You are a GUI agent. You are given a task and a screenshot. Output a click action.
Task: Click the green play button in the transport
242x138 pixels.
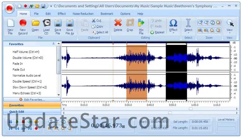point(17,122)
